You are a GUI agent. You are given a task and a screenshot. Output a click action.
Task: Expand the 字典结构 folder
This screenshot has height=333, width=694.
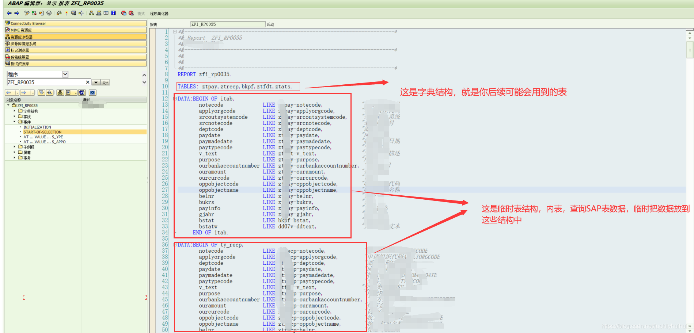click(15, 111)
